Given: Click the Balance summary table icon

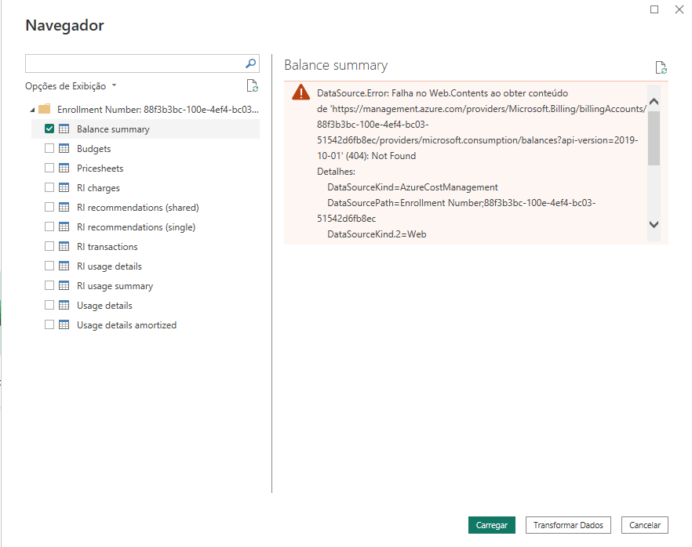Looking at the screenshot, I should coord(64,129).
